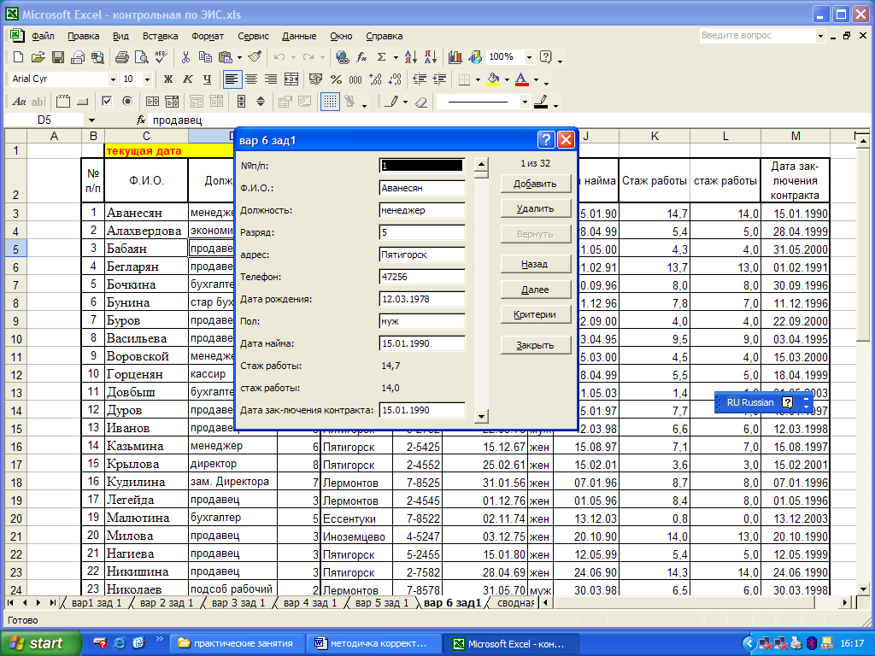This screenshot has height=656, width=875.
Task: Apply Currency style icon
Action: coord(316,79)
